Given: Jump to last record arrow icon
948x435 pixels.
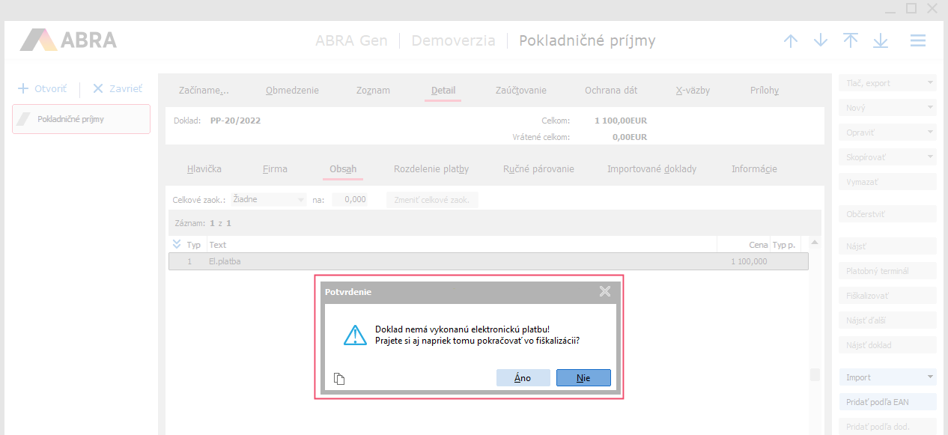Looking at the screenshot, I should [881, 41].
